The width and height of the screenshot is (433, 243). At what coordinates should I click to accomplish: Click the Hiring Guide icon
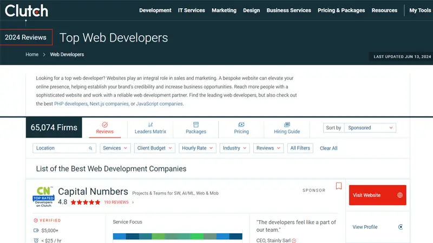(287, 125)
